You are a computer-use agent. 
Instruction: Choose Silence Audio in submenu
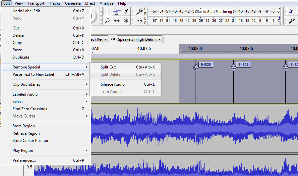point(125,84)
